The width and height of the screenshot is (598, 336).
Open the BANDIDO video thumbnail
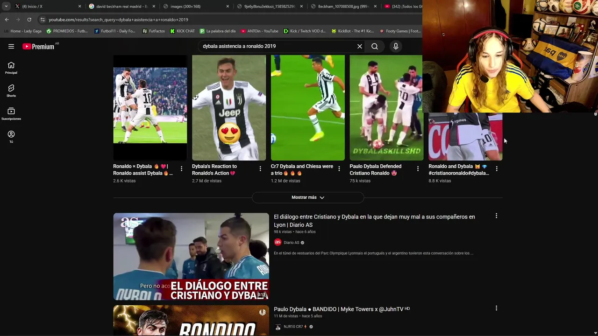coord(191,320)
